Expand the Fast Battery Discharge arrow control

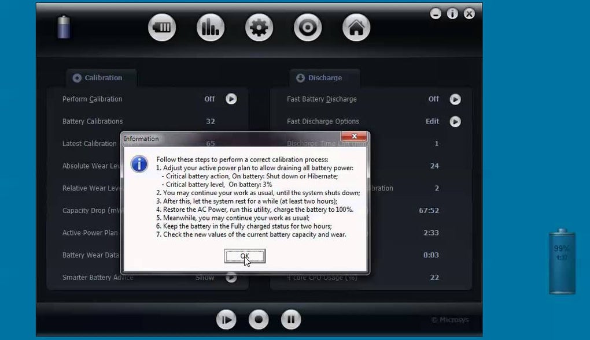pyautogui.click(x=455, y=99)
